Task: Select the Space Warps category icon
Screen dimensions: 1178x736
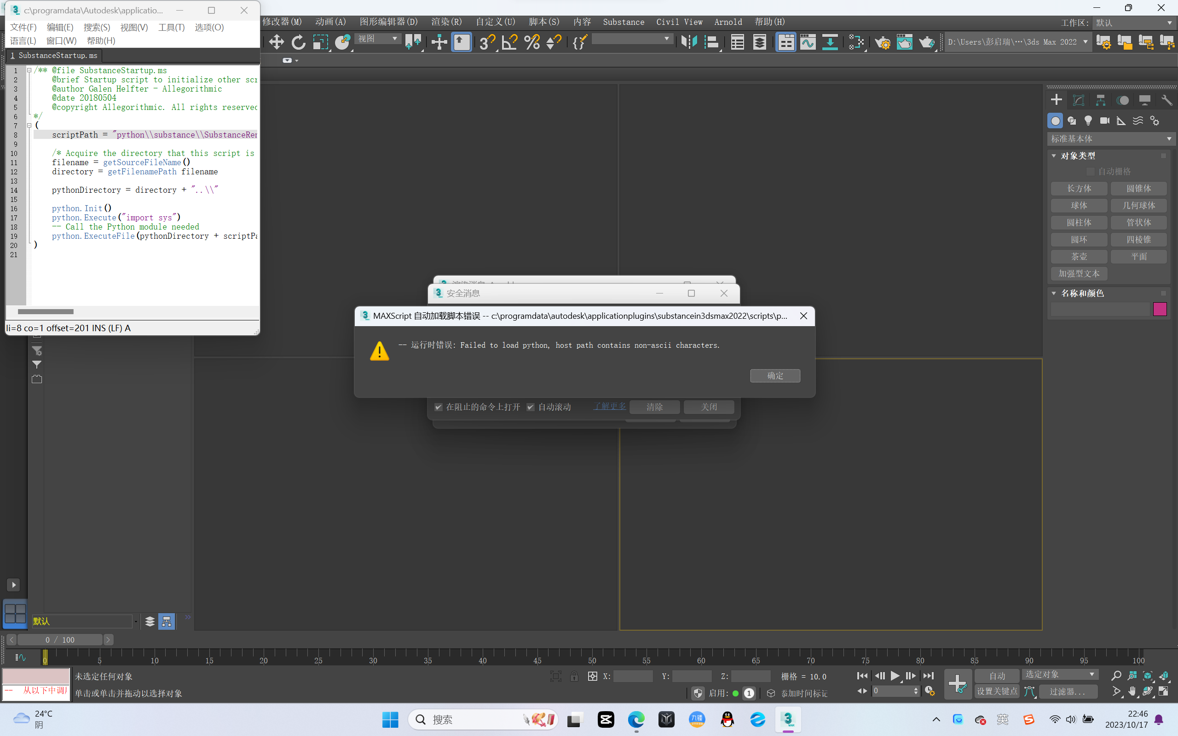Action: tap(1138, 121)
